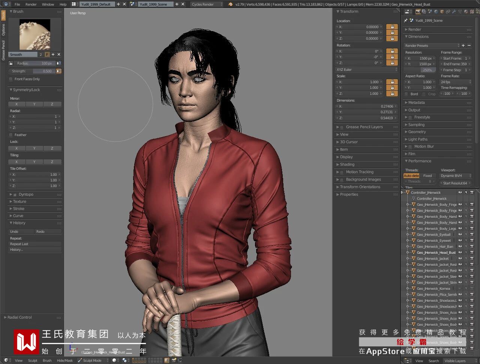Enable the Freestyle checkbox
Viewport: 480px width, 364px height.
pyautogui.click(x=410, y=117)
